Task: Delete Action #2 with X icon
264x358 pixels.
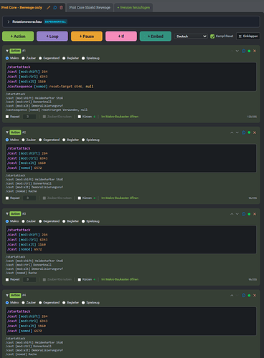Action: click(x=255, y=132)
